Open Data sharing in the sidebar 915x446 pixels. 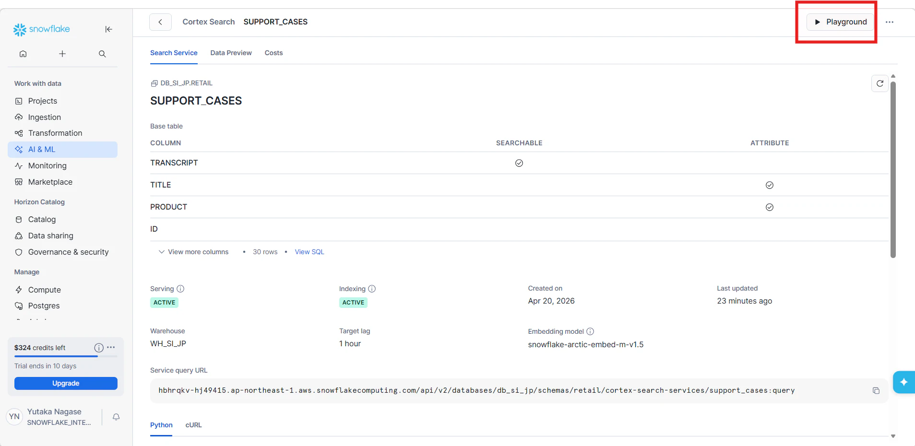pyautogui.click(x=63, y=235)
